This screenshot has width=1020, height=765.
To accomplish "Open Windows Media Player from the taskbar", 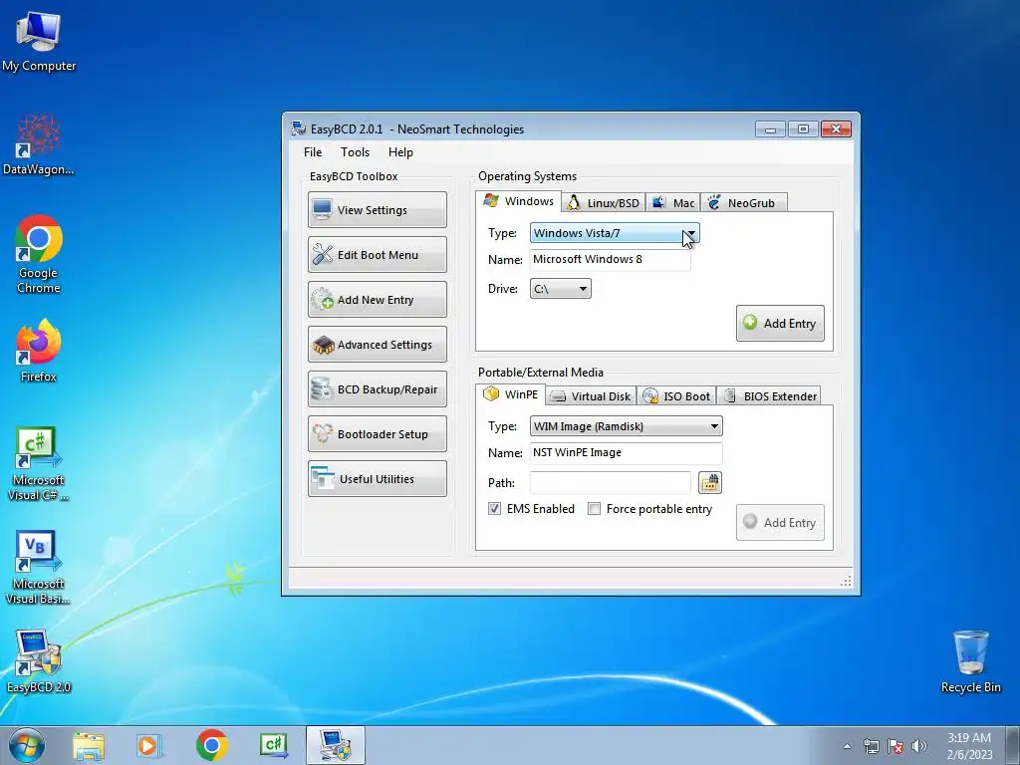I will [148, 745].
